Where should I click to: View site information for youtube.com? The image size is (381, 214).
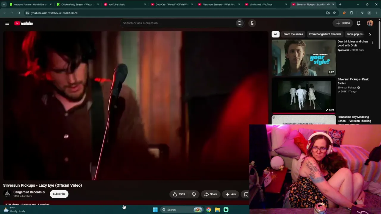click(27, 13)
